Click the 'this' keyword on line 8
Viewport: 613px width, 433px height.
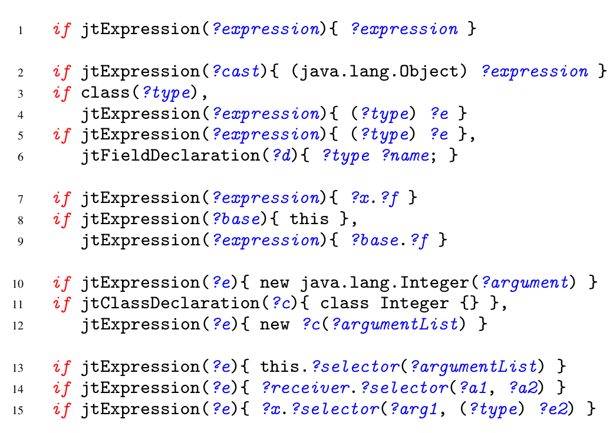pos(309,219)
